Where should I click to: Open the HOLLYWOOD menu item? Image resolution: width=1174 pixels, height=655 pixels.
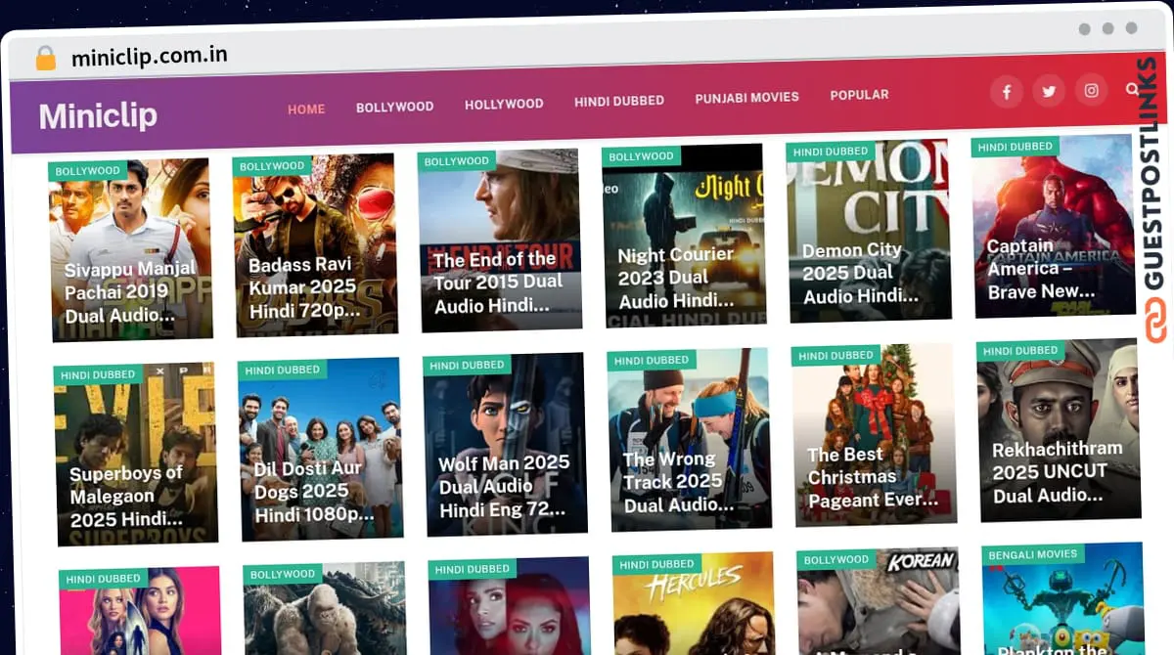point(504,104)
